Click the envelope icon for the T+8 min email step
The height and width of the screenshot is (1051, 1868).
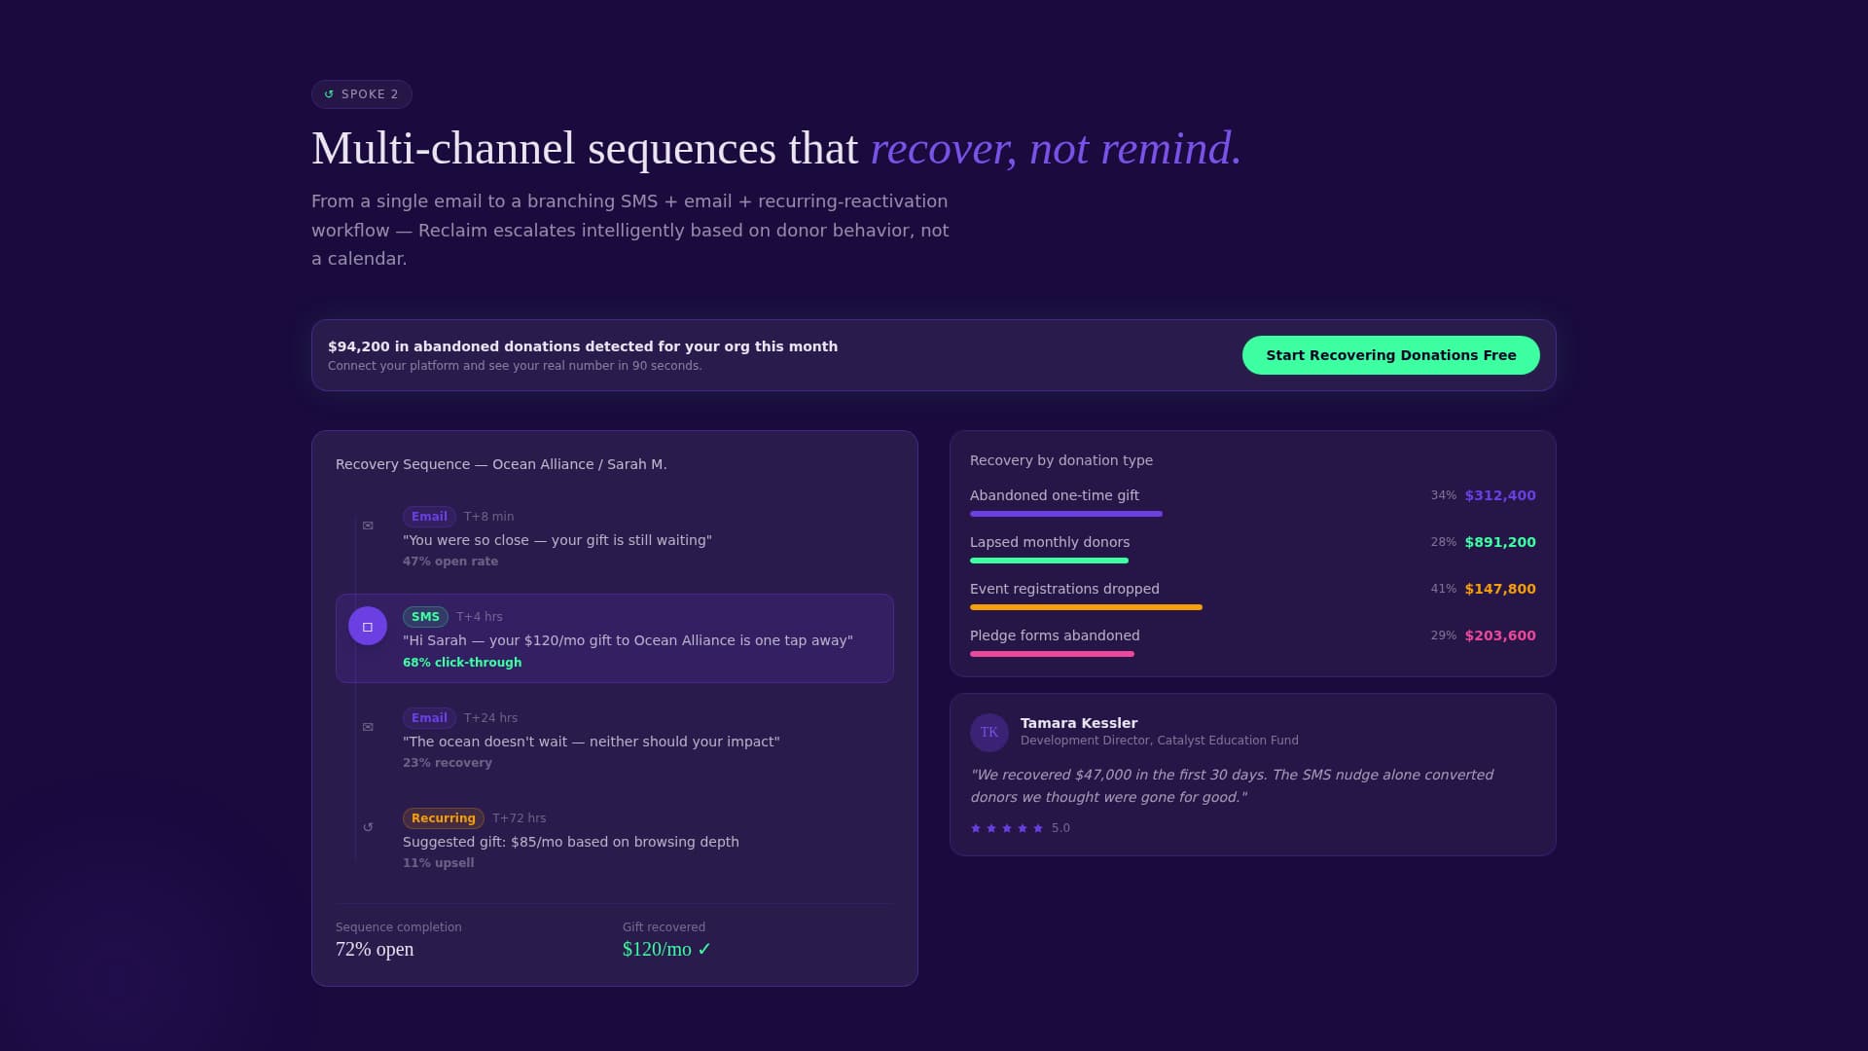tap(368, 525)
